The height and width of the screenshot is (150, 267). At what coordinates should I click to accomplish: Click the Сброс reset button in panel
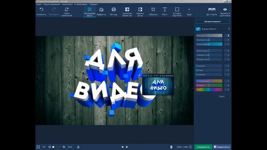(x=222, y=96)
